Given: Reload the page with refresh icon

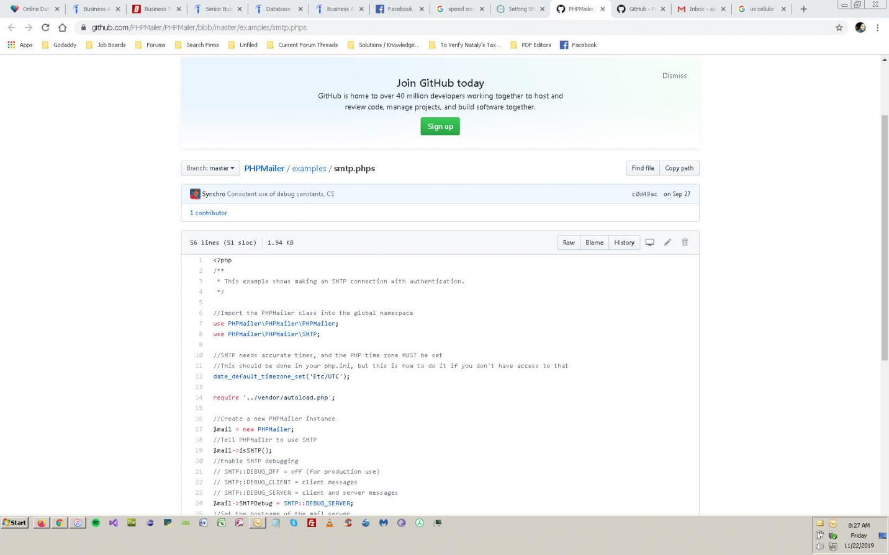Looking at the screenshot, I should 45,27.
